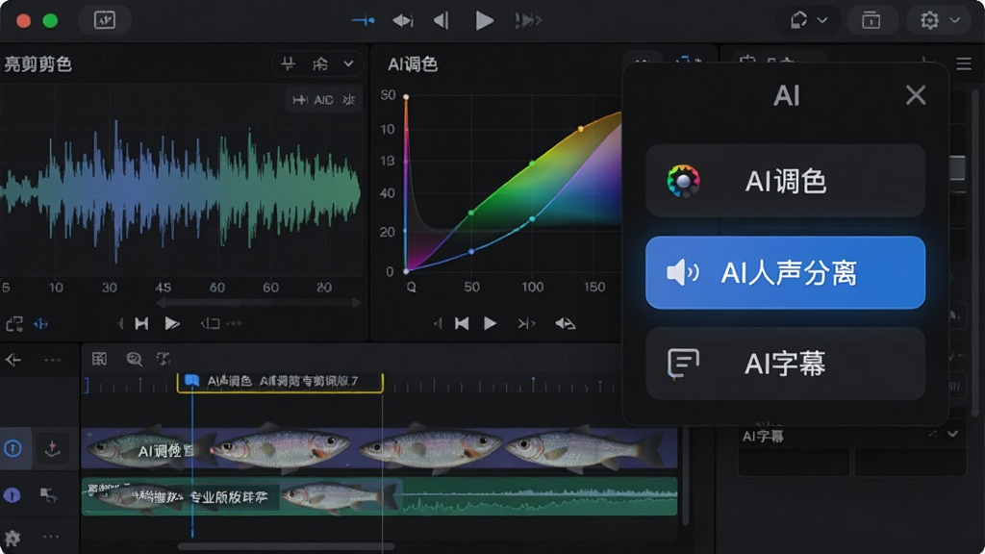Click the crop frame icon below the waveform
The width and height of the screenshot is (985, 554).
click(13, 324)
